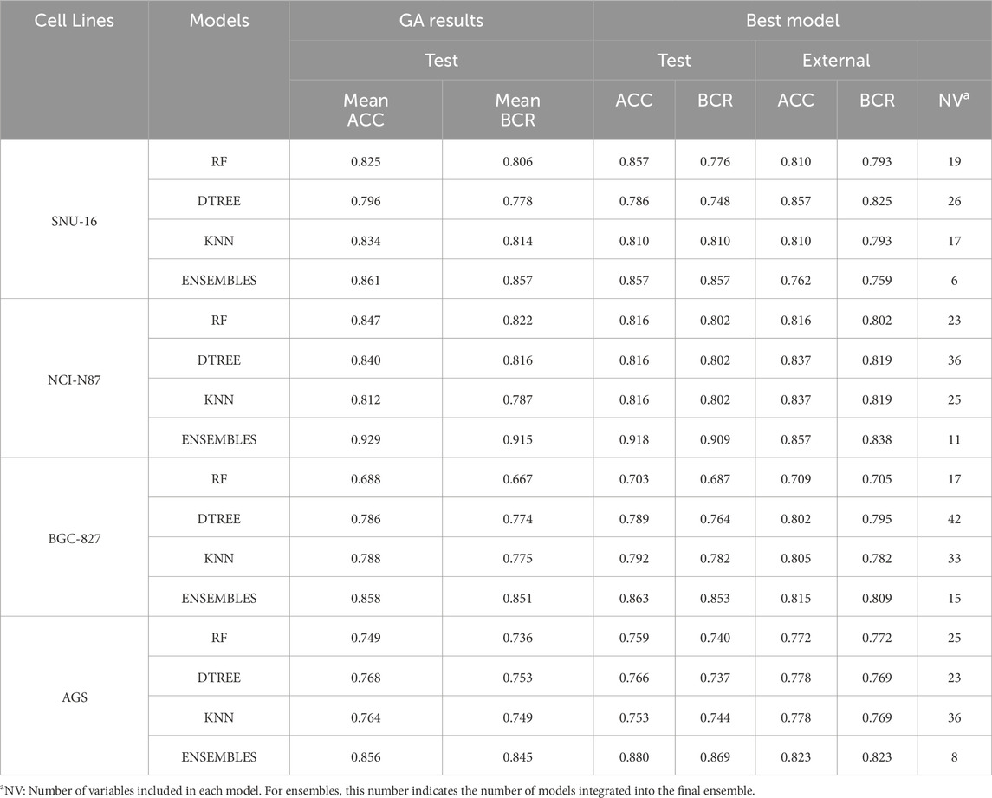The image size is (992, 798).
Task: Click the 0.880 ACC value in AGS ENSEMBLES
Action: coord(633,756)
